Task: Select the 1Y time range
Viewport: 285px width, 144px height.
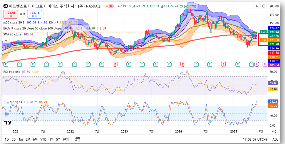Action: pyautogui.click(x=51, y=139)
